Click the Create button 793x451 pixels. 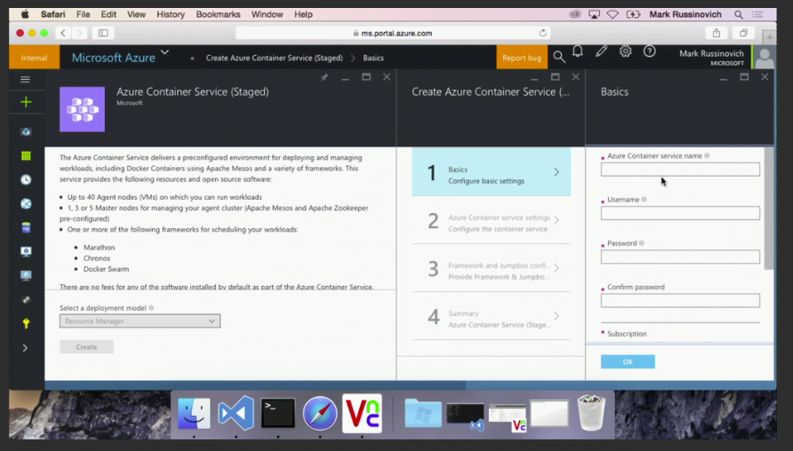pyautogui.click(x=86, y=347)
